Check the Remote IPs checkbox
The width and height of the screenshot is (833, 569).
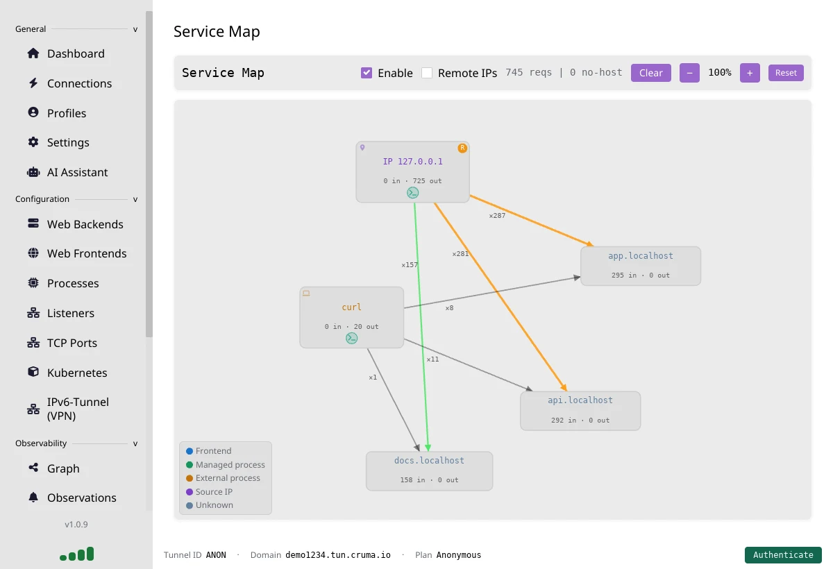coord(427,73)
